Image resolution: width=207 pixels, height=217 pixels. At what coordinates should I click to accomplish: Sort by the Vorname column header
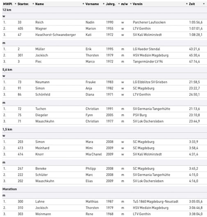92,4
